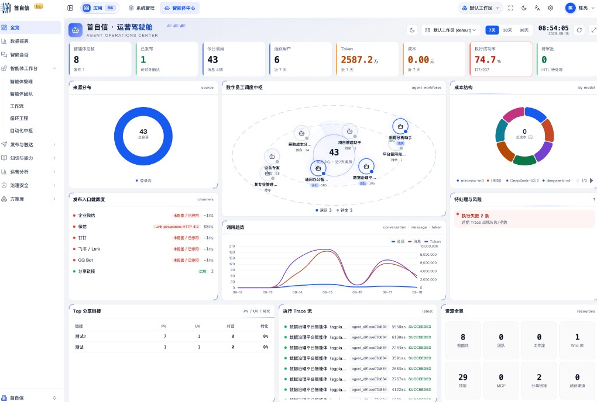This screenshot has width=597, height=402.
Task: Toggle the DeepSeek-V3.2 legend entry
Action: [522, 181]
